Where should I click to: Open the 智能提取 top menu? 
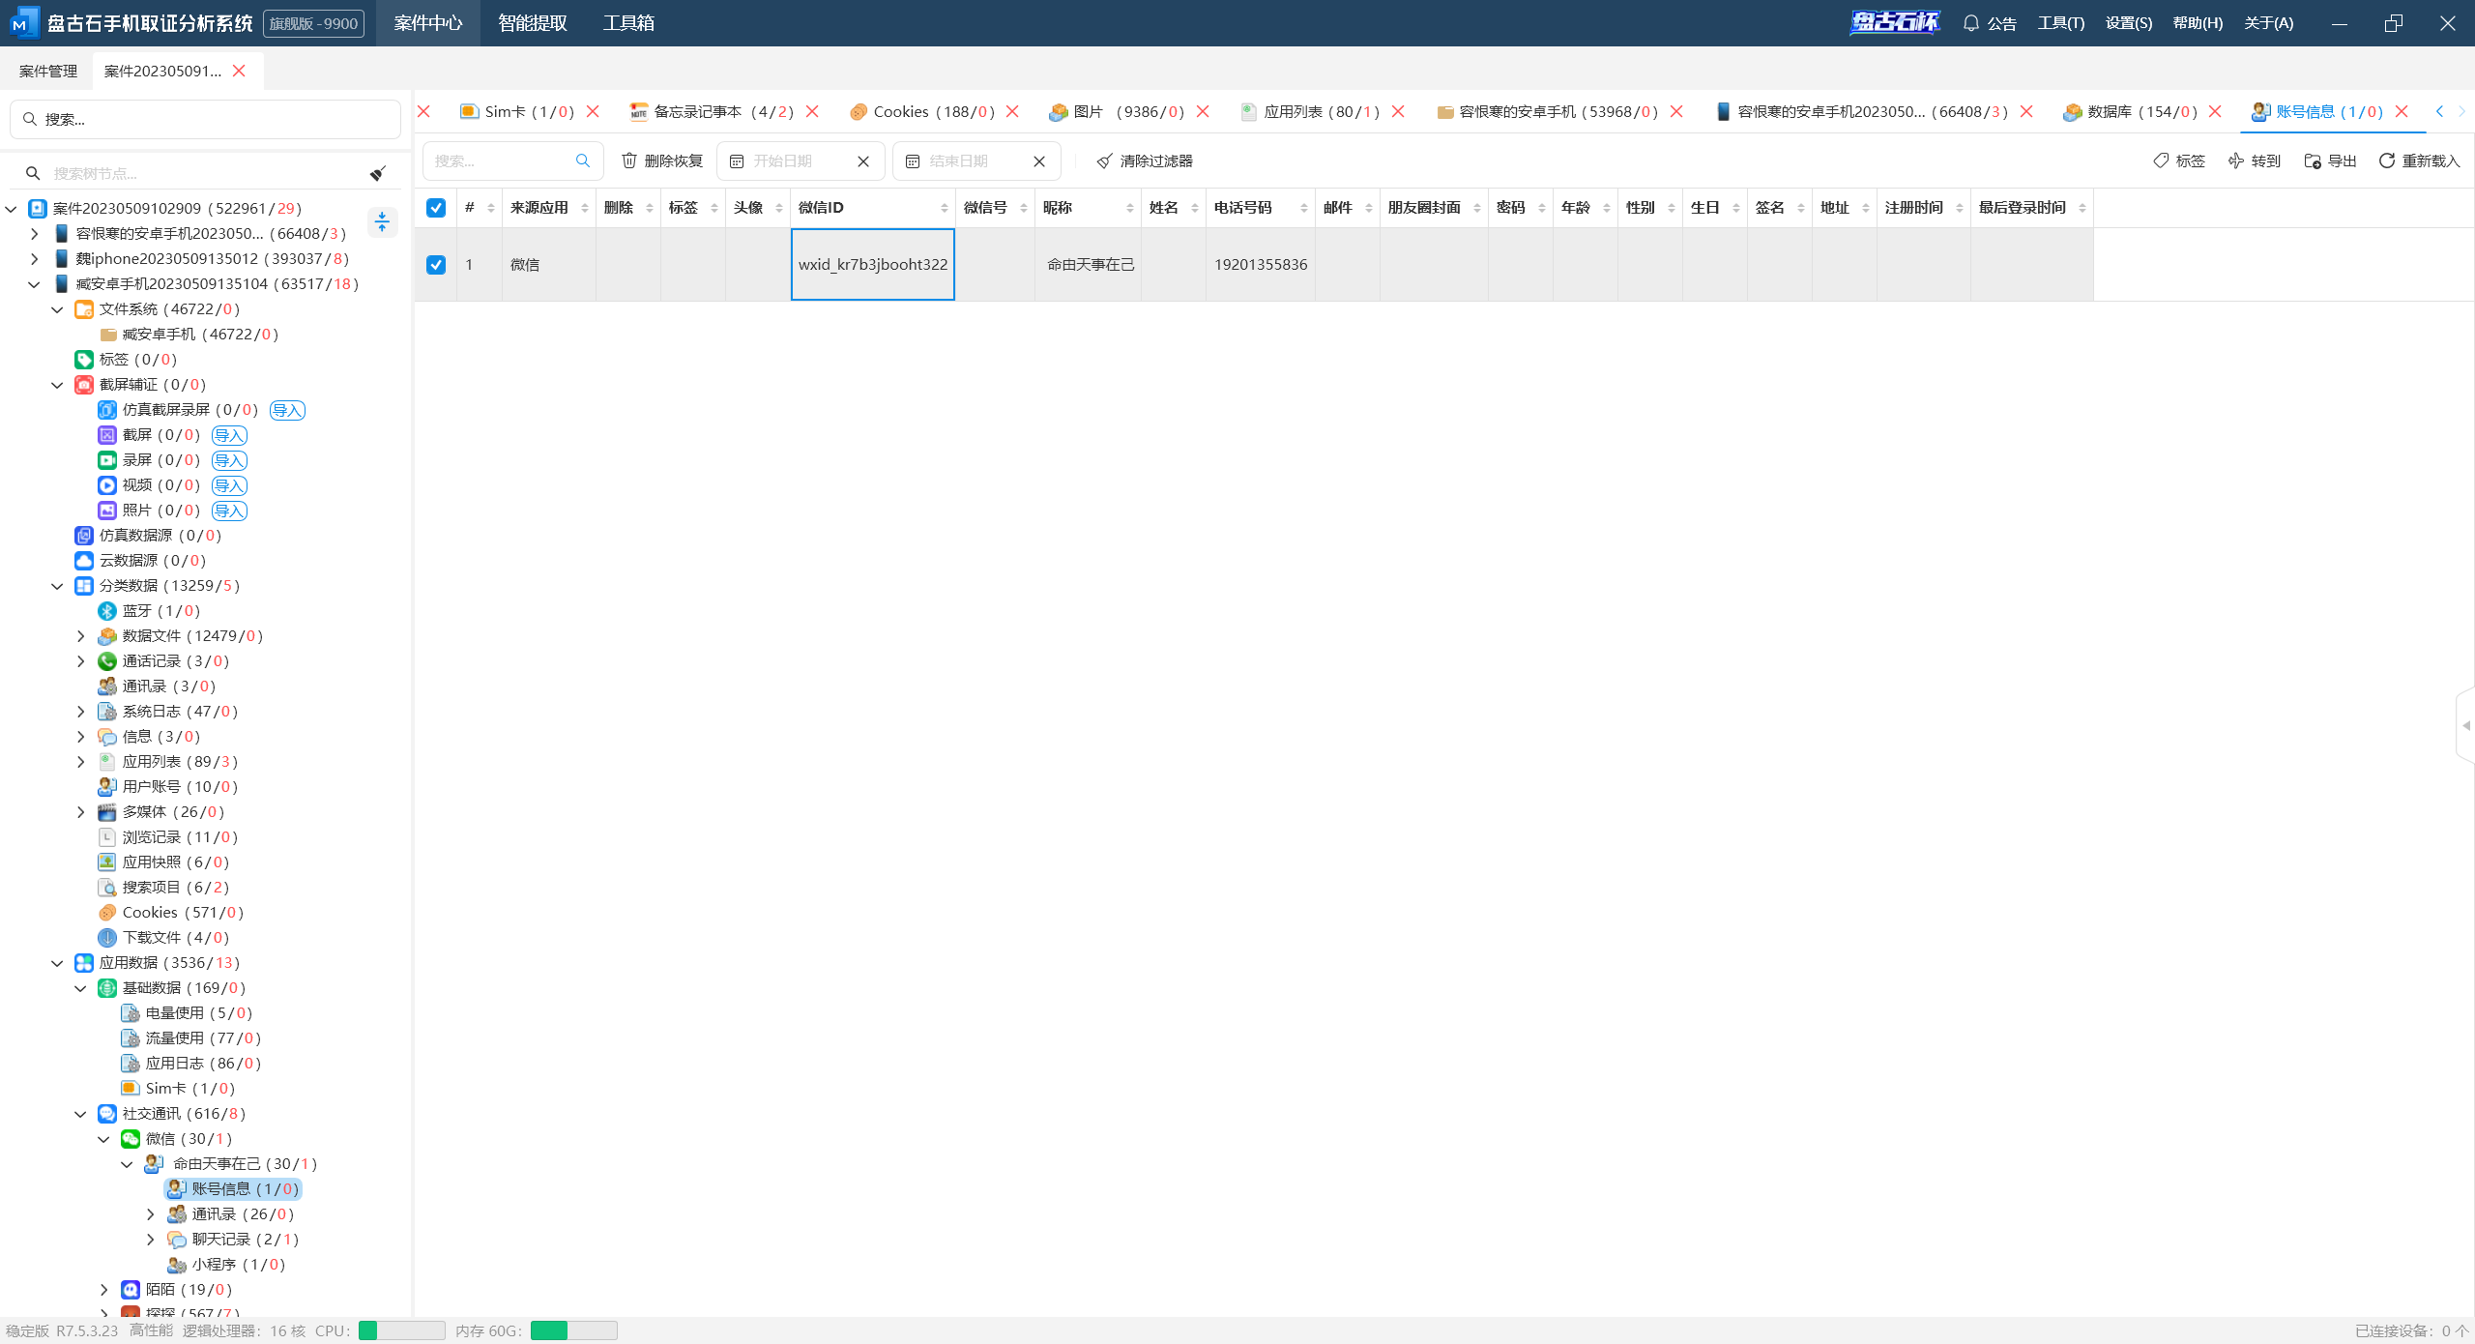(533, 23)
